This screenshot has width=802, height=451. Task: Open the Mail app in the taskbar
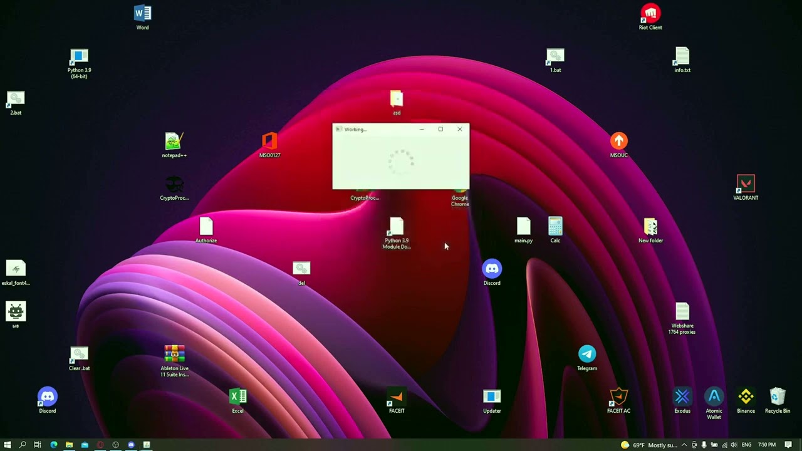pyautogui.click(x=85, y=445)
